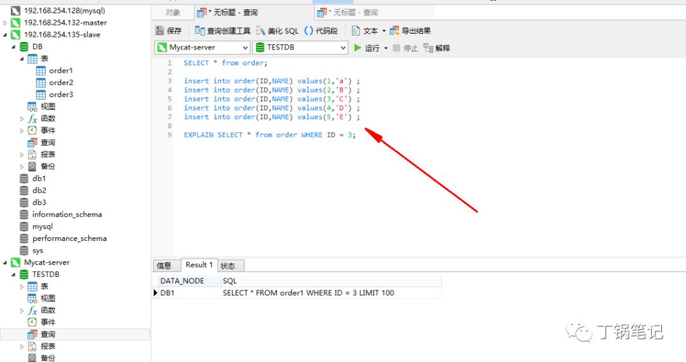Click the Text (文本) toolbar button

click(x=365, y=30)
